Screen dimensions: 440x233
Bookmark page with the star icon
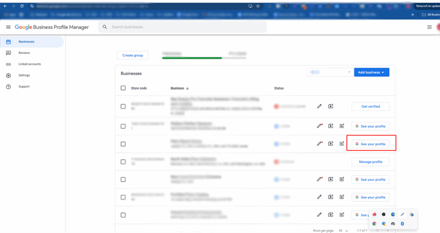pyautogui.click(x=258, y=6)
